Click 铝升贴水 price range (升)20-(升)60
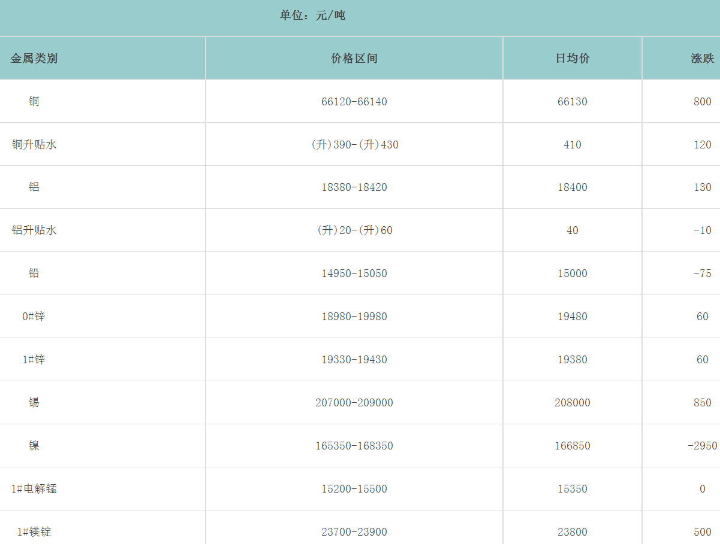 (354, 230)
